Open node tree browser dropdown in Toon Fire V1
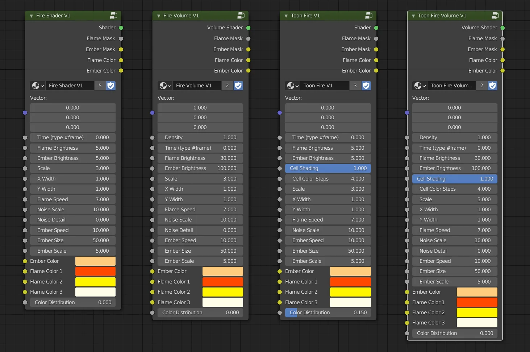530x352 pixels. (x=292, y=86)
